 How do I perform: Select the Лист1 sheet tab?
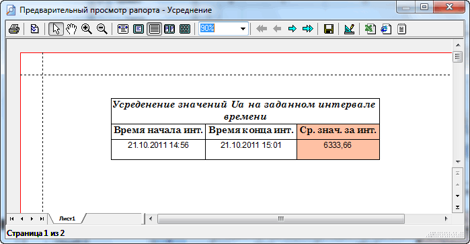point(67,218)
